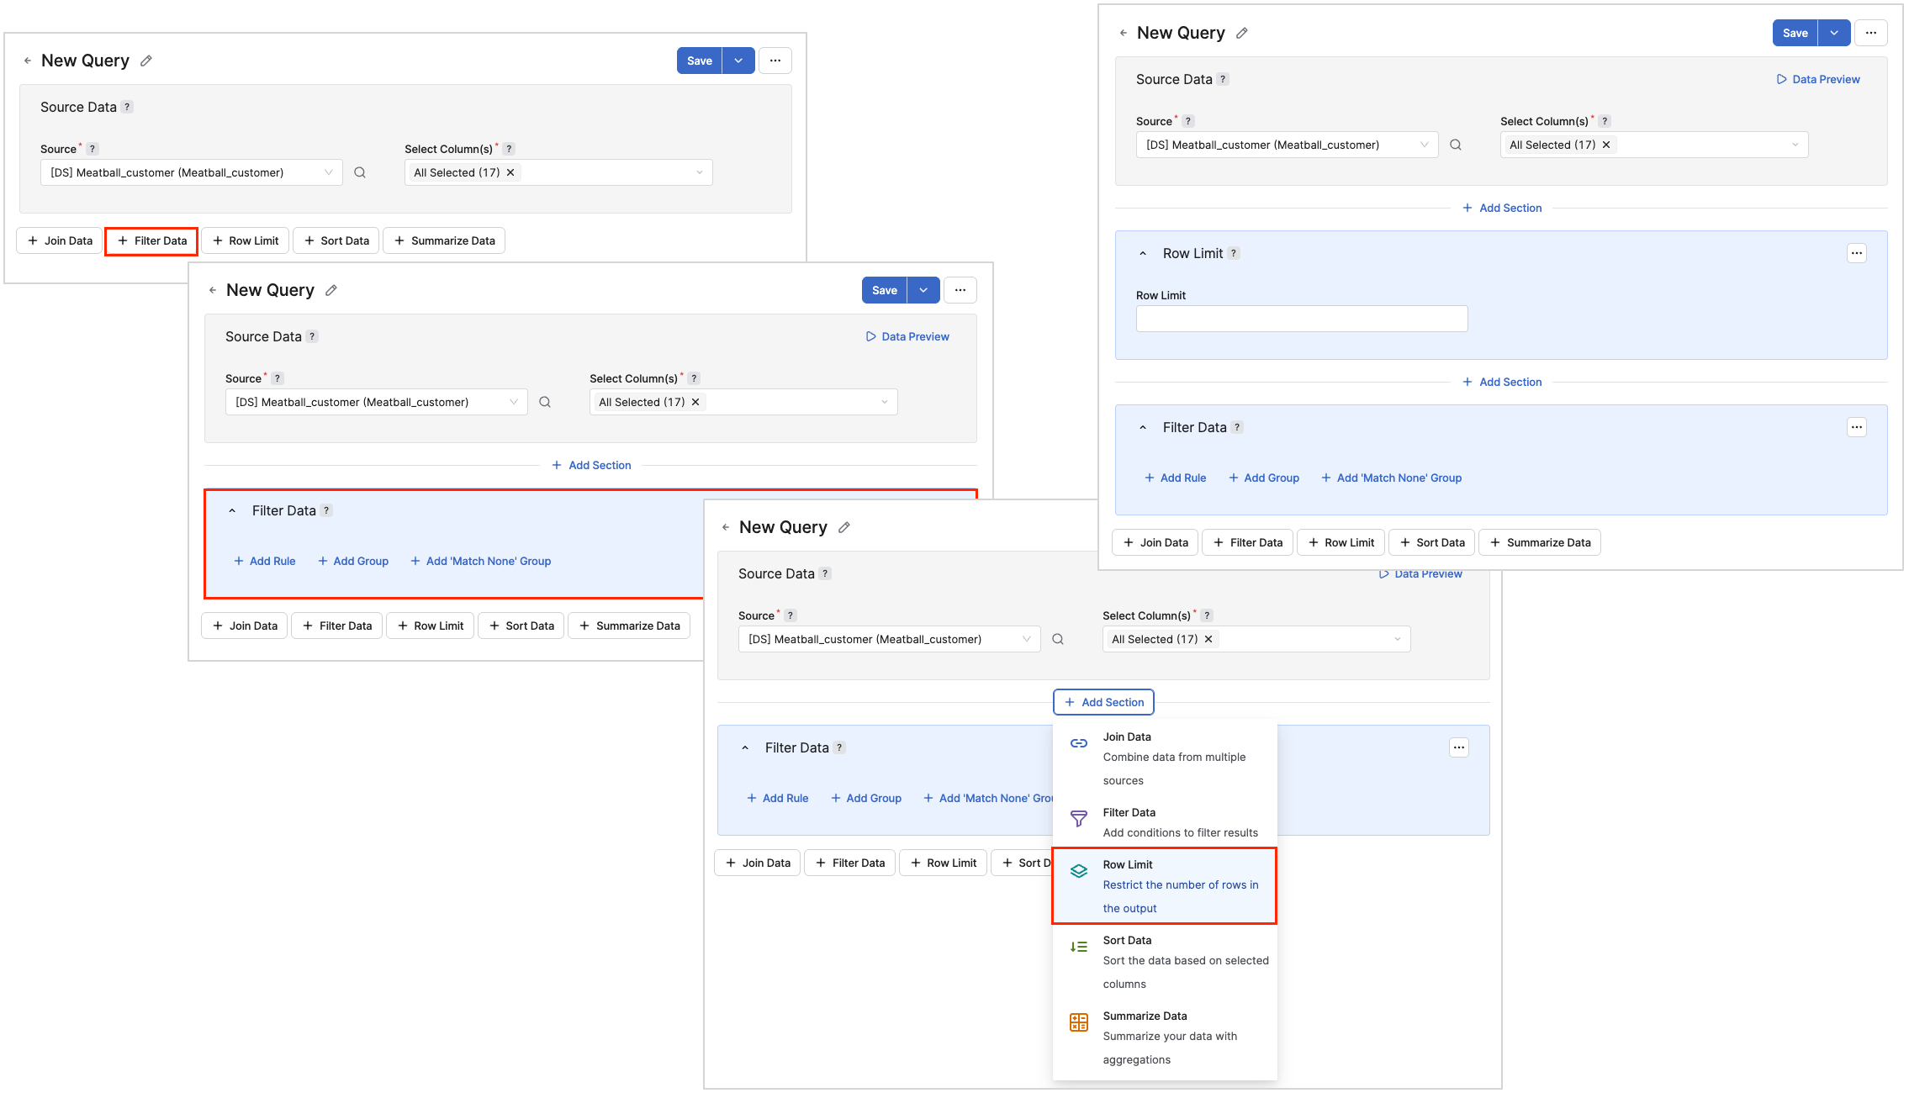The image size is (1909, 1093).
Task: Click the Filter Data funnel icon in menu
Action: (x=1078, y=819)
